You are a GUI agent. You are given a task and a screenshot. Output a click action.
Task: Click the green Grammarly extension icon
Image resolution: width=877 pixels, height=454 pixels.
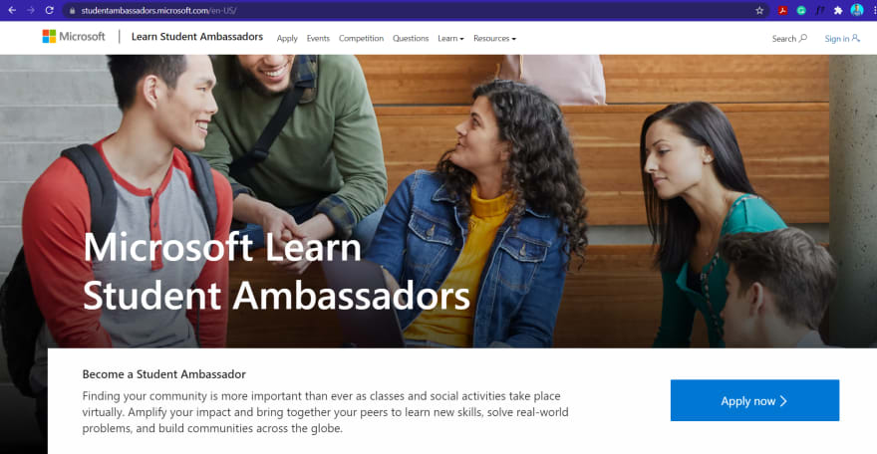tap(801, 11)
